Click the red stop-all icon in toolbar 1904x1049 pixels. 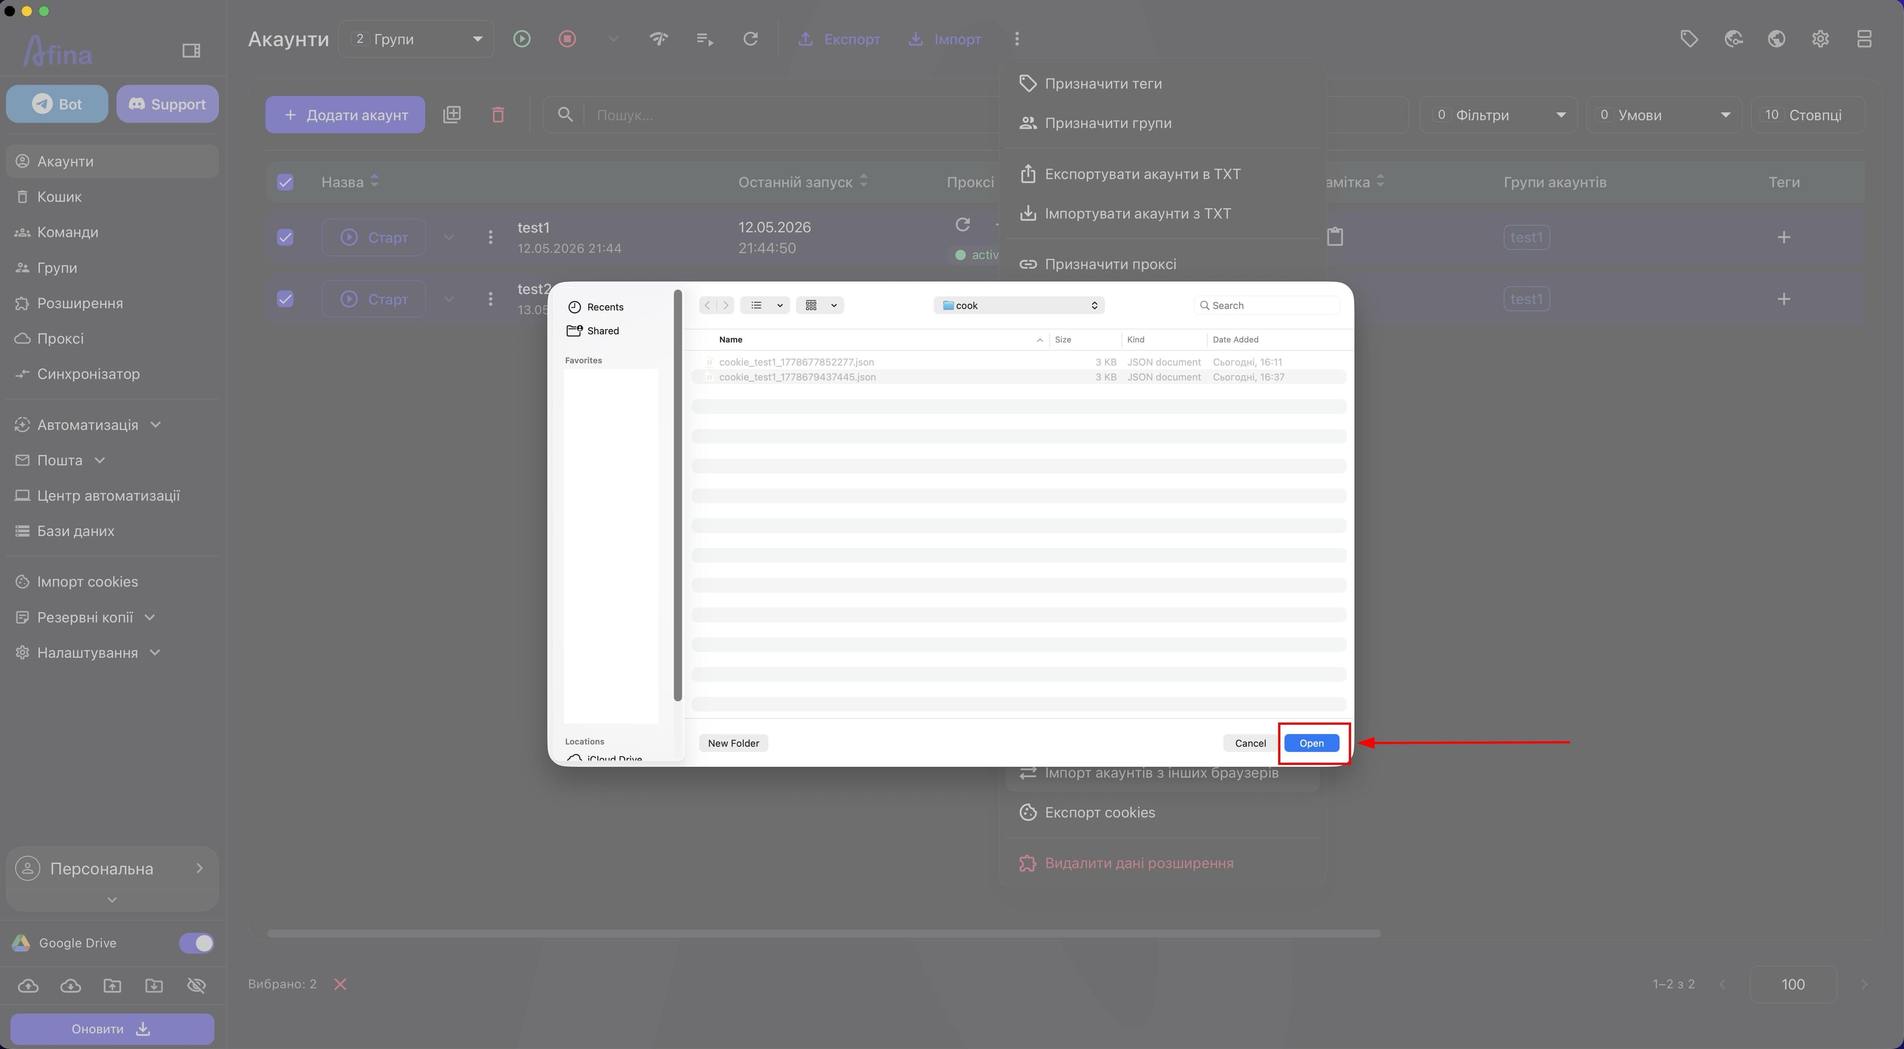pos(567,39)
